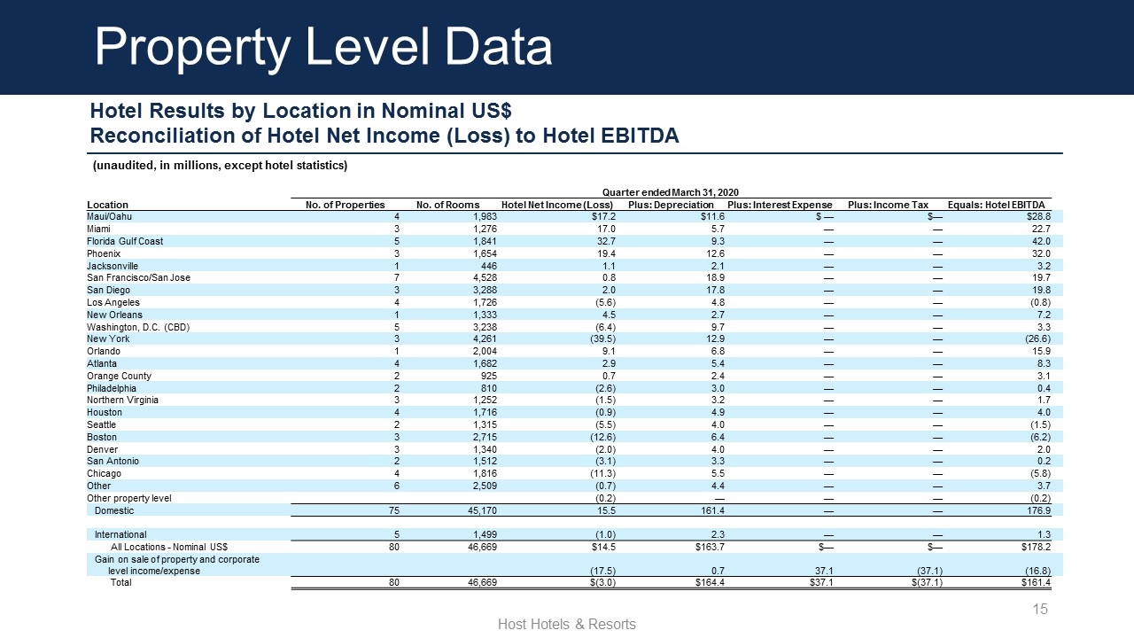This screenshot has width=1134, height=638.
Task: Select the 'Equals: Hotel EBITDA' column header
Action: [x=997, y=205]
